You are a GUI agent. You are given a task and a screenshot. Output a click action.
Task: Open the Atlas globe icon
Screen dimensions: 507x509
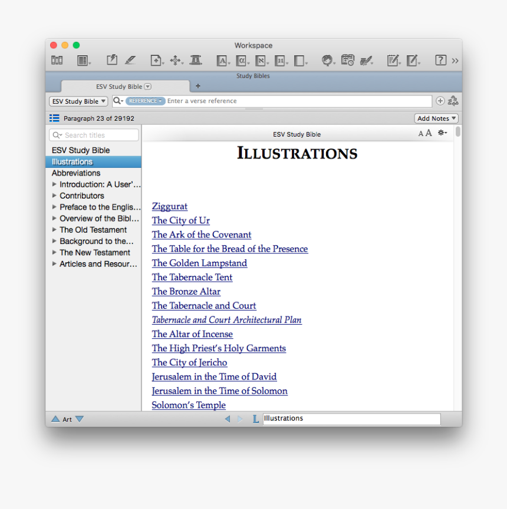pyautogui.click(x=327, y=60)
